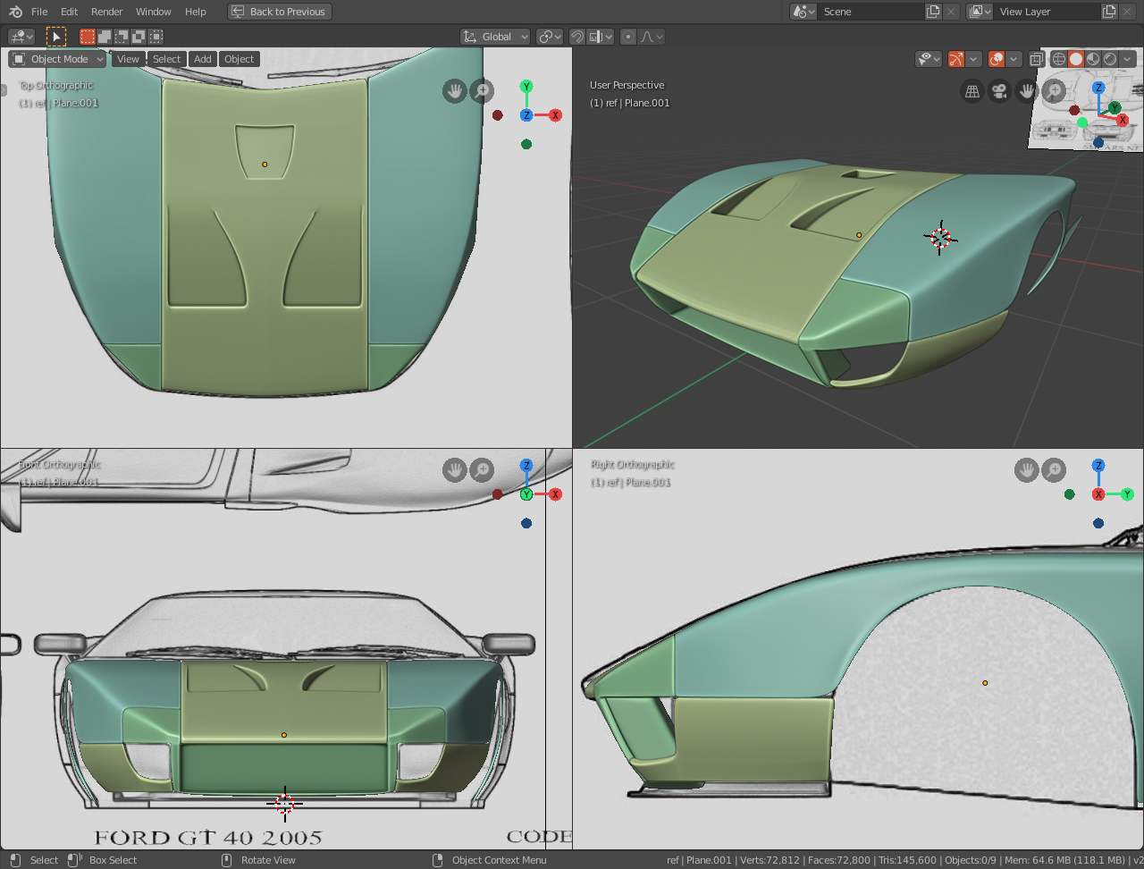Image resolution: width=1144 pixels, height=869 pixels.
Task: Open the Object Mode dropdown
Action: [58, 59]
